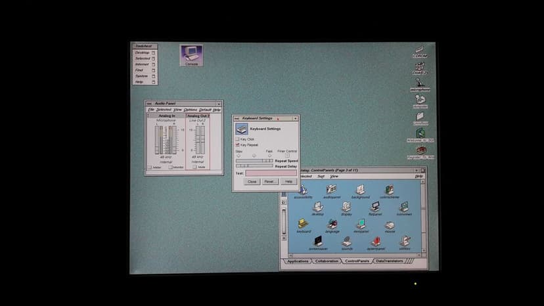This screenshot has height=306, width=544.
Task: Toggle the Monitor checkbox in Audio Panel
Action: click(170, 167)
